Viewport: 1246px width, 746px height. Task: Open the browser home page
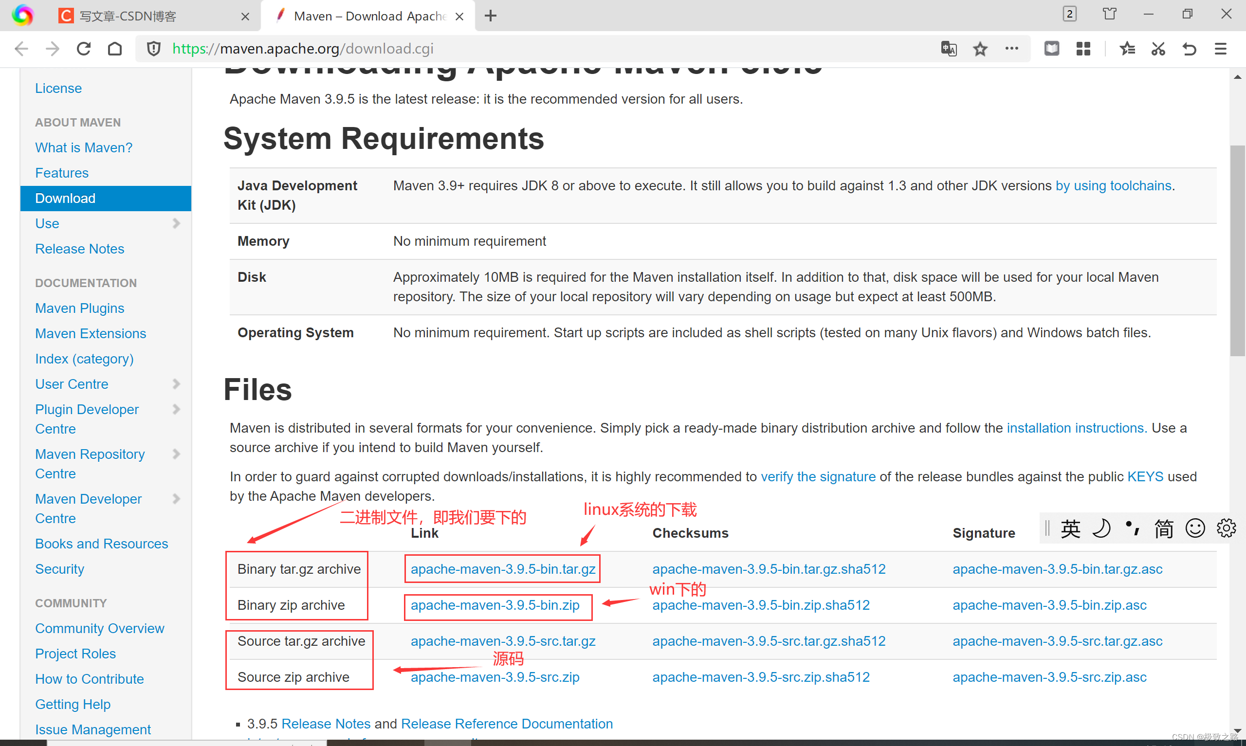click(115, 49)
